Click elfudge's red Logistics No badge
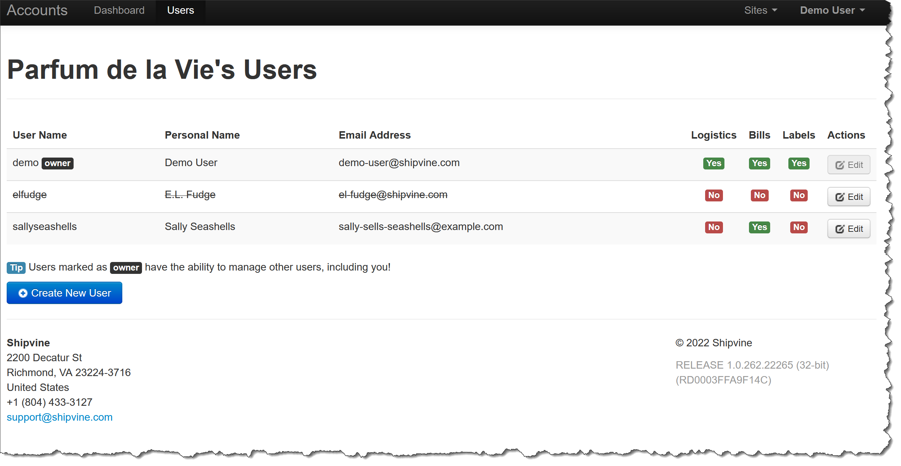 coord(713,195)
